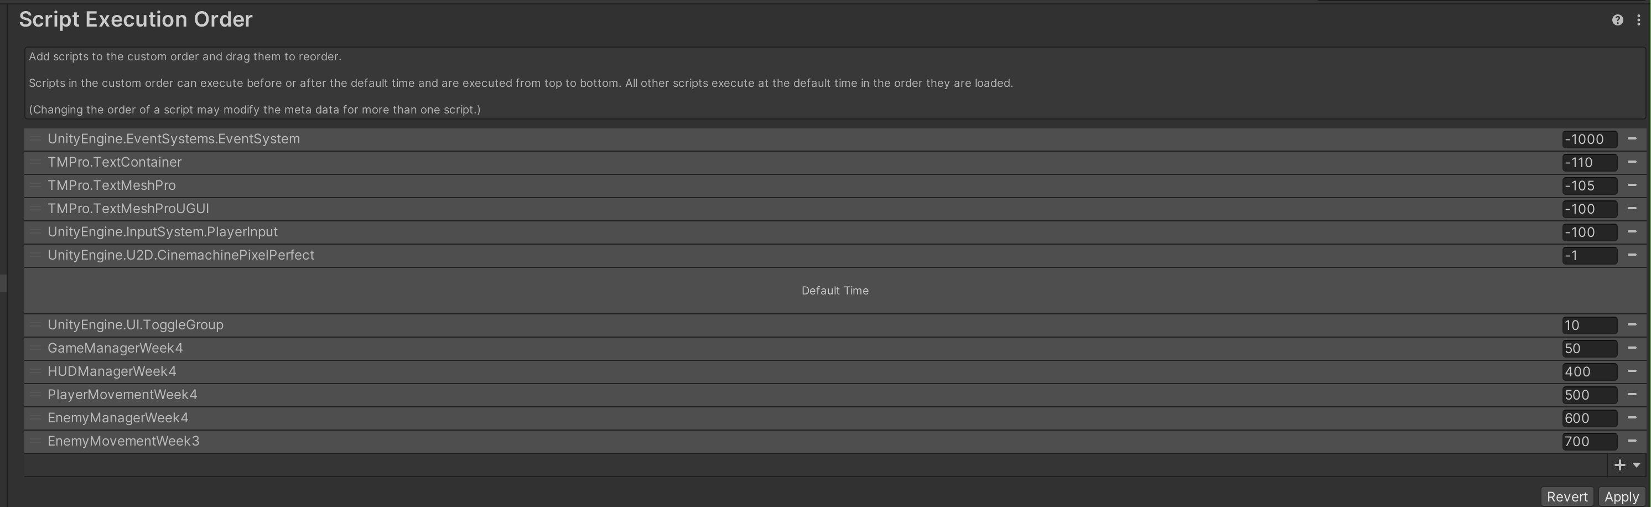The width and height of the screenshot is (1651, 507).
Task: Remove CinemachinePixelPerfect using its minus icon
Action: 1632,255
